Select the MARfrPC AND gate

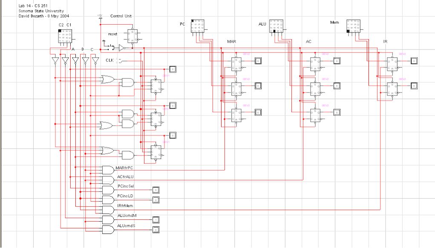click(x=108, y=170)
